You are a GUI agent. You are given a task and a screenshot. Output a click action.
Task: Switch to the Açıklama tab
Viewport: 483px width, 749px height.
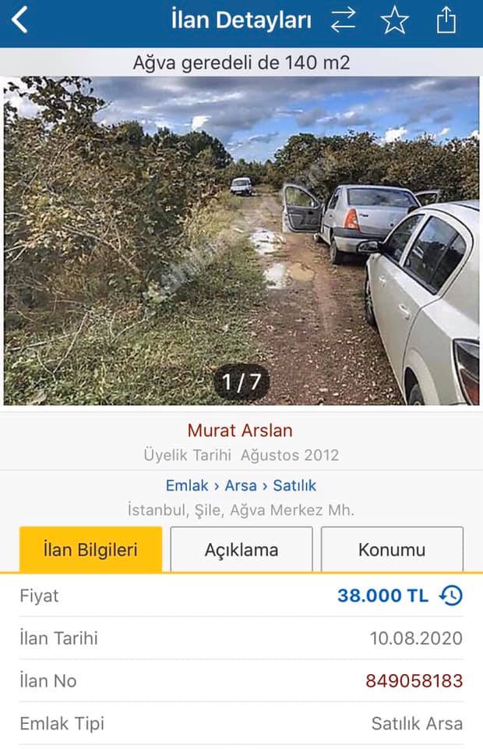point(241,549)
